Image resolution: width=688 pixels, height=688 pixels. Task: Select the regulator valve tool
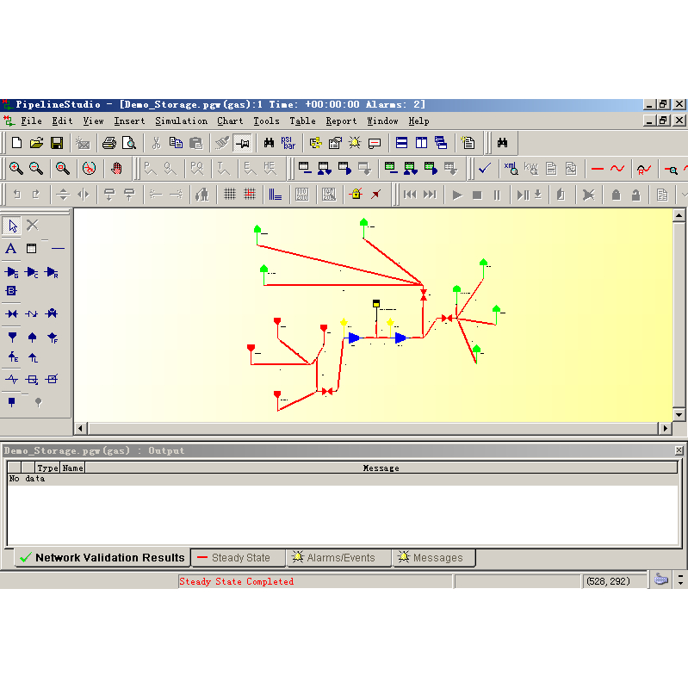click(52, 313)
